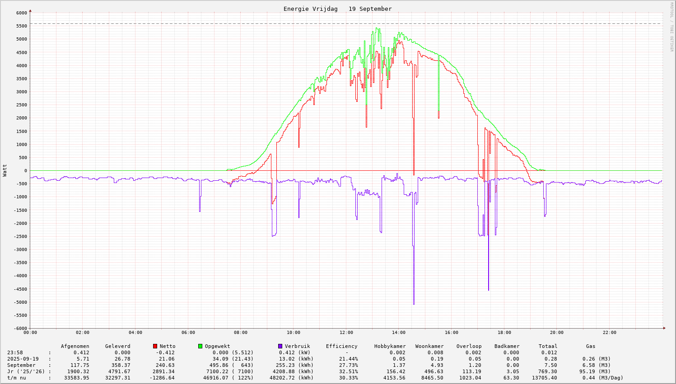Click the Gas column header
The height and width of the screenshot is (384, 676).
(591, 346)
